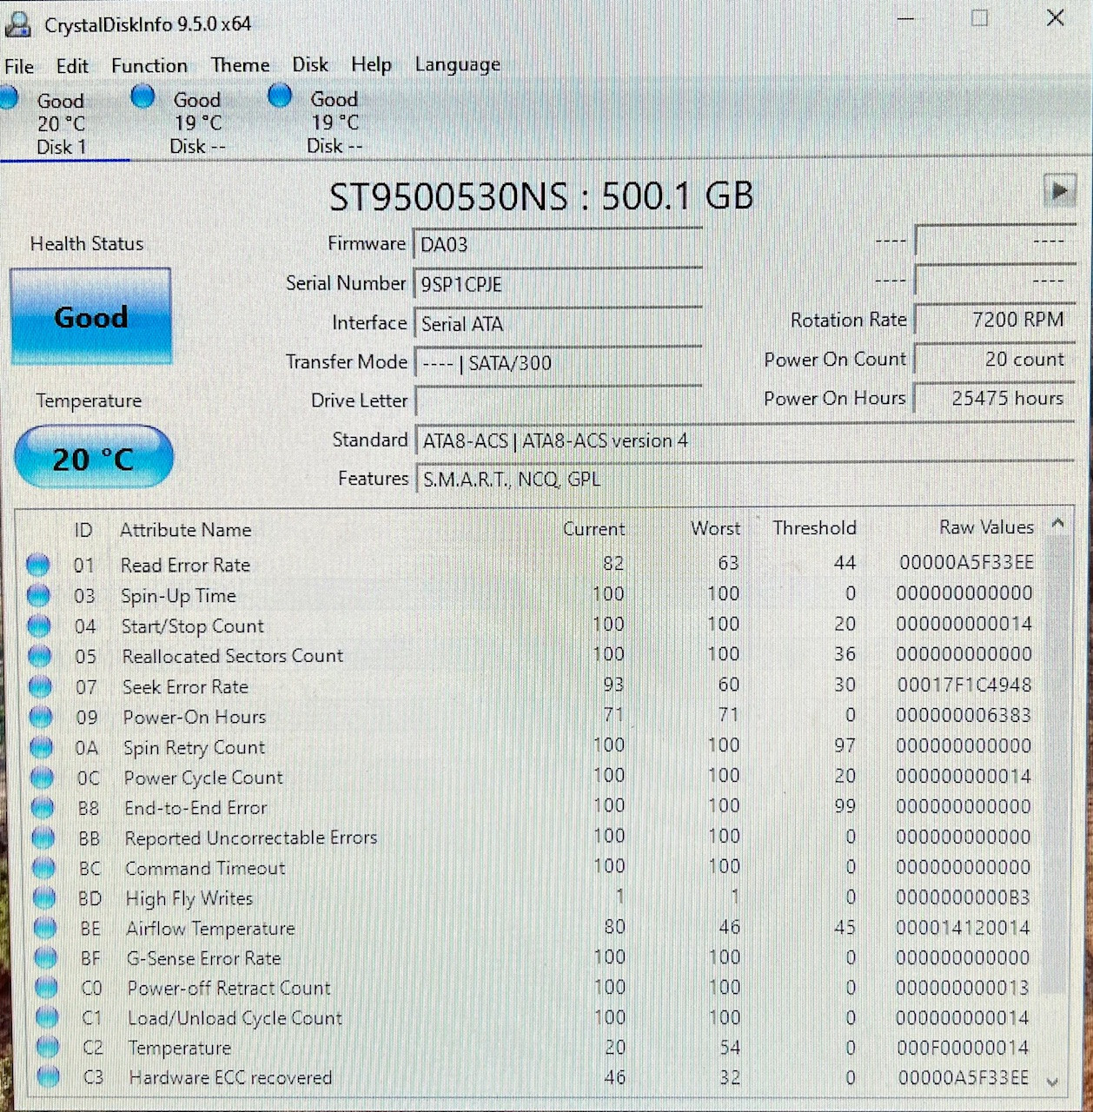
Task: Click the blue orb of the third disk
Action: (x=280, y=95)
